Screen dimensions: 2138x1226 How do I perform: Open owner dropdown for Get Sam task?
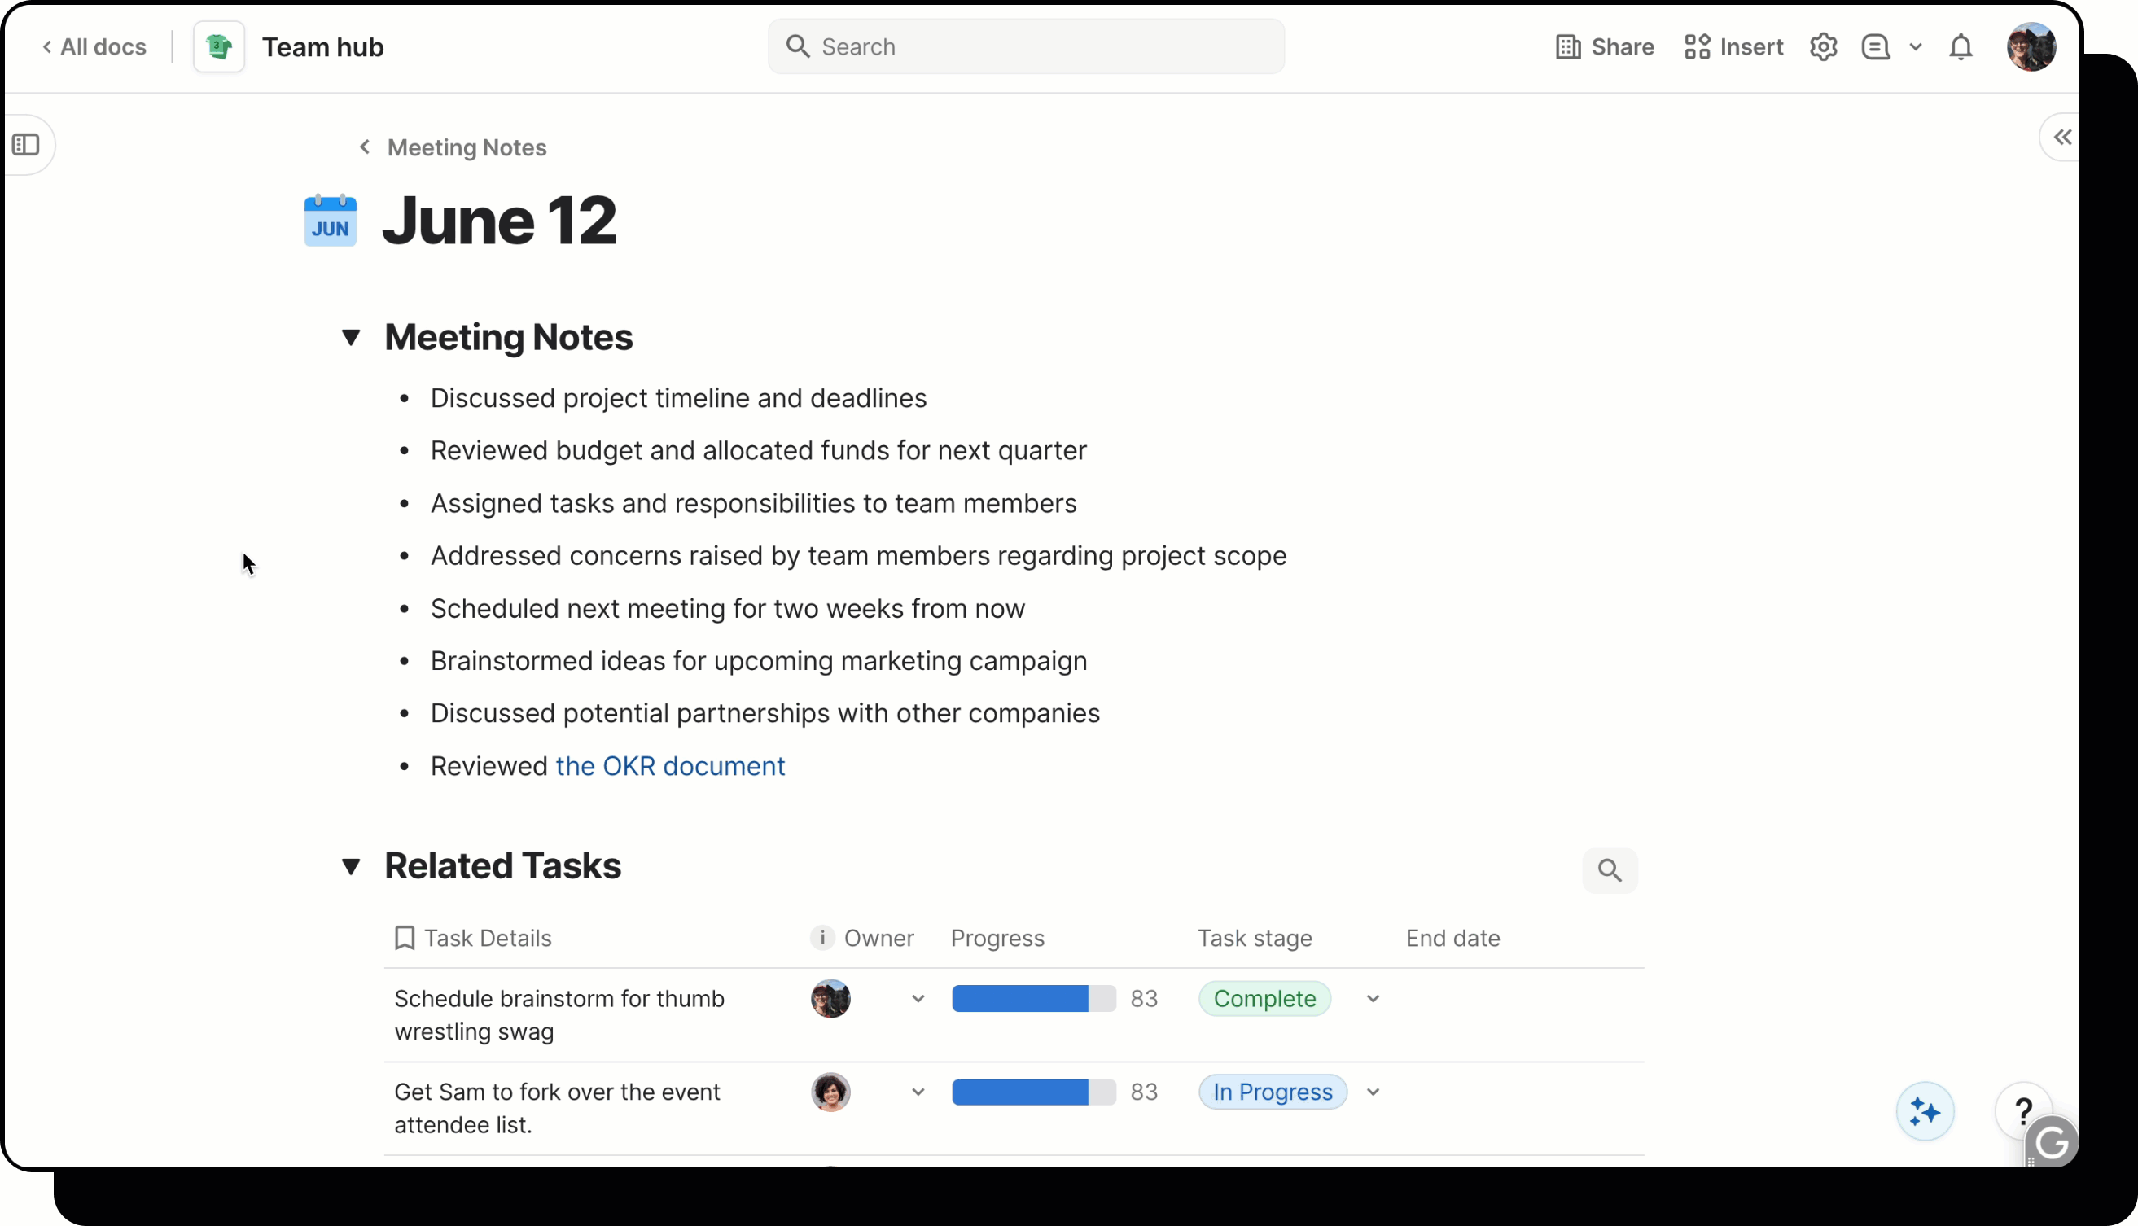(918, 1092)
